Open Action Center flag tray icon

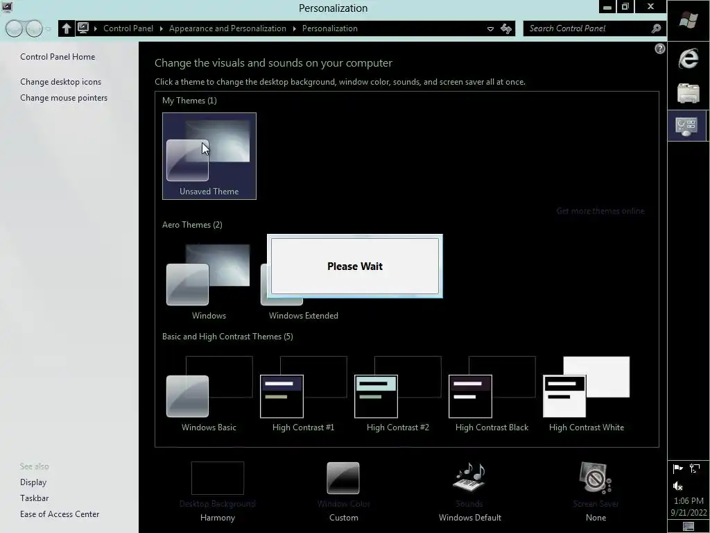(678, 468)
